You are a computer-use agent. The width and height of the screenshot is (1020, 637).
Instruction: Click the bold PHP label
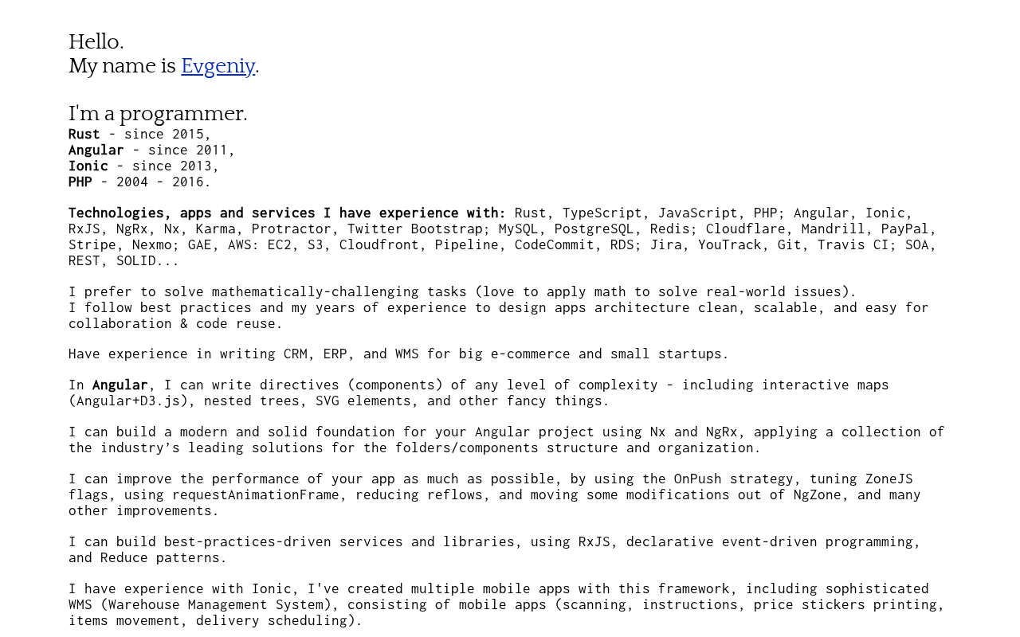(x=80, y=182)
